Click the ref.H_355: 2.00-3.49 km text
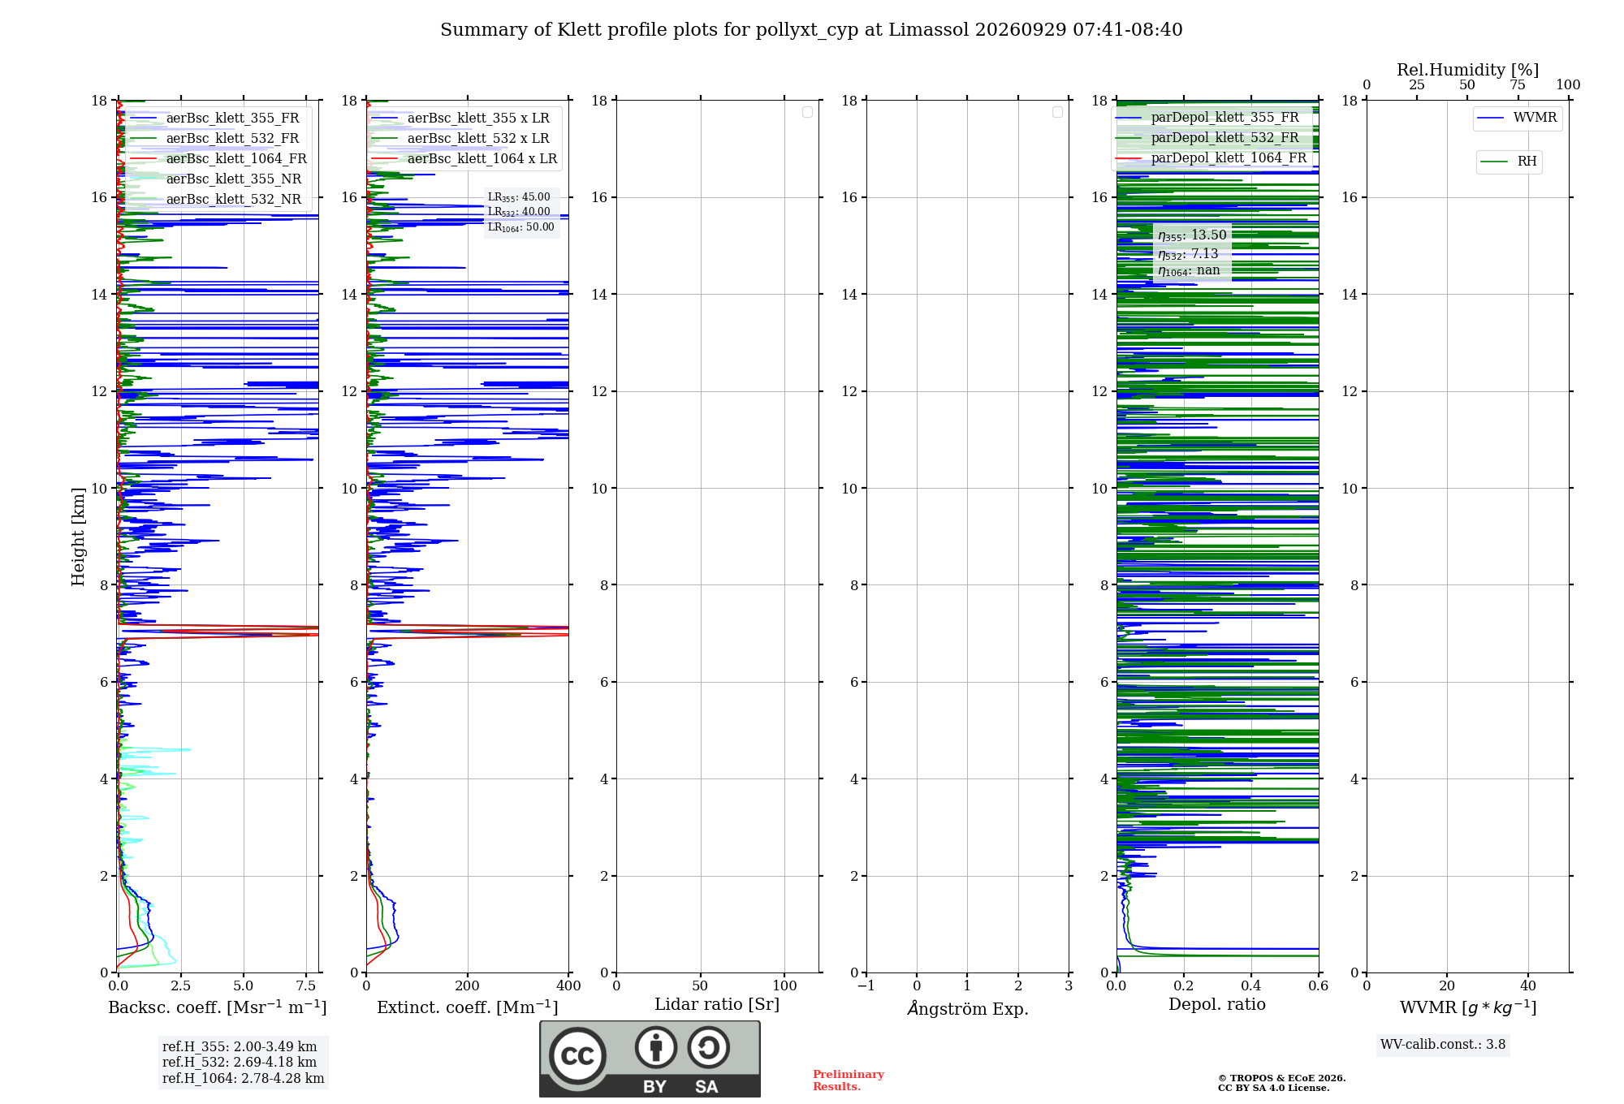The height and width of the screenshot is (1104, 1624). pyautogui.click(x=240, y=1047)
